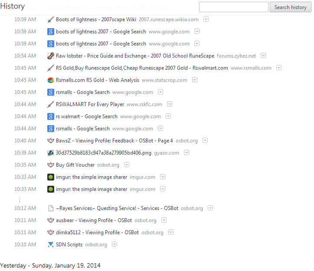This screenshot has height=271, width=314.
Task: Click the sword favicon for RS Gold Rswalmart.com entry
Action: coord(50,68)
